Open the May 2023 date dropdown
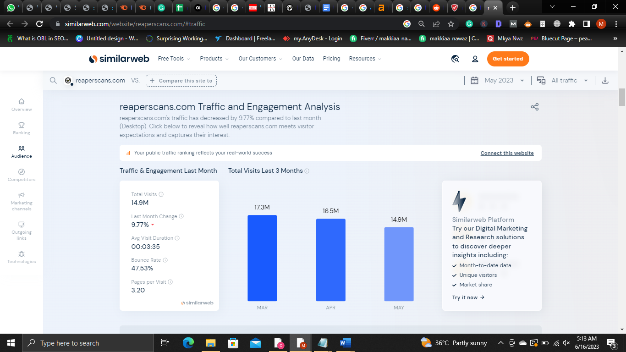 [x=497, y=81]
